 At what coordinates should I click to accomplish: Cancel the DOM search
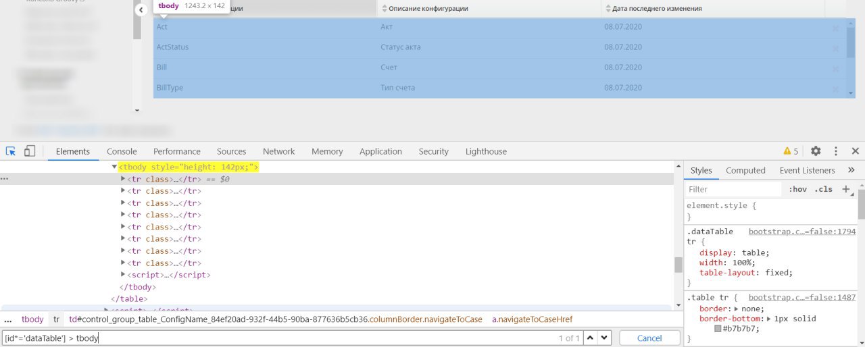649,338
